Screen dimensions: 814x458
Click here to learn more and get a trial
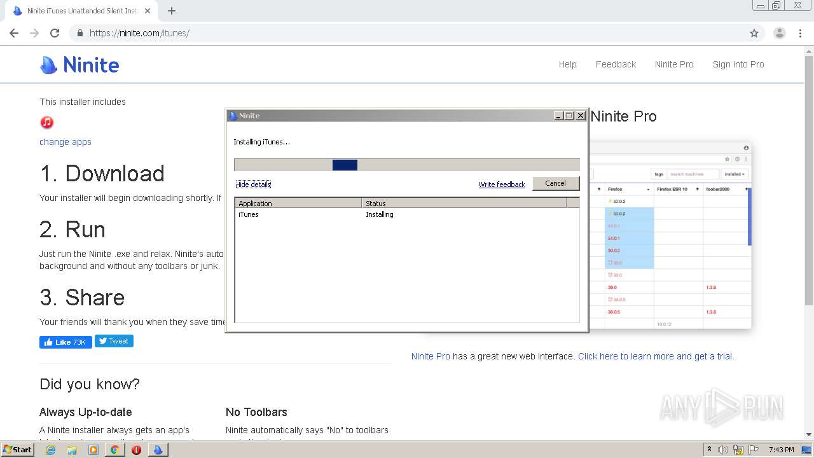pyautogui.click(x=656, y=356)
